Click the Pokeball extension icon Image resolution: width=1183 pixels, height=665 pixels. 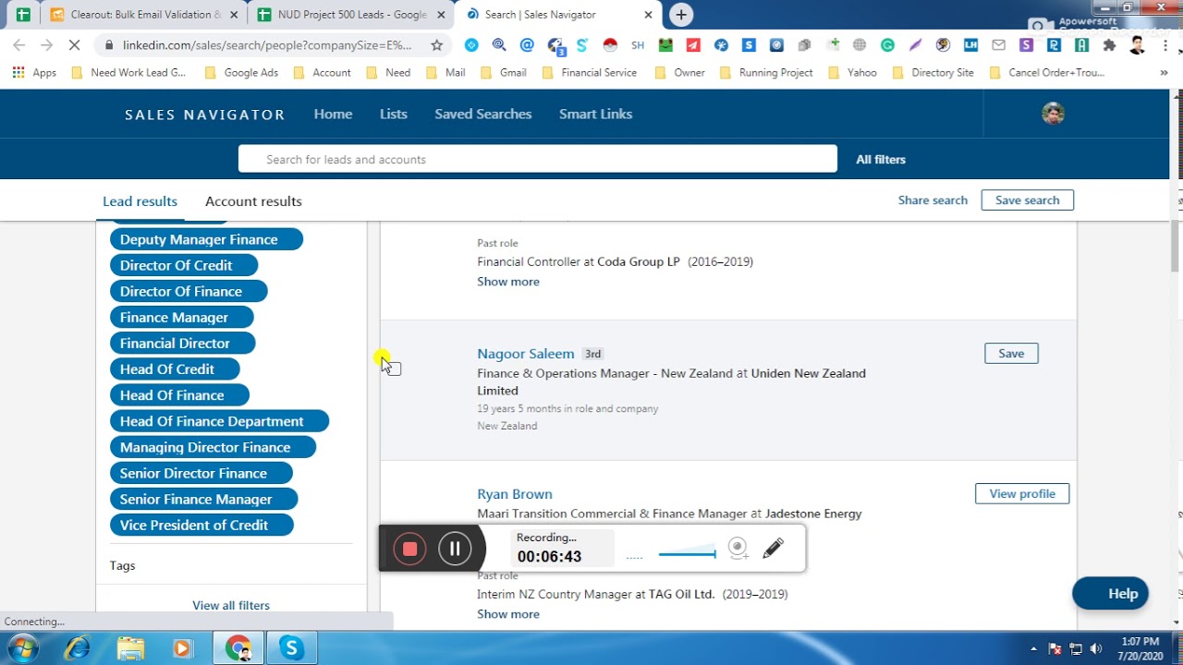click(610, 45)
